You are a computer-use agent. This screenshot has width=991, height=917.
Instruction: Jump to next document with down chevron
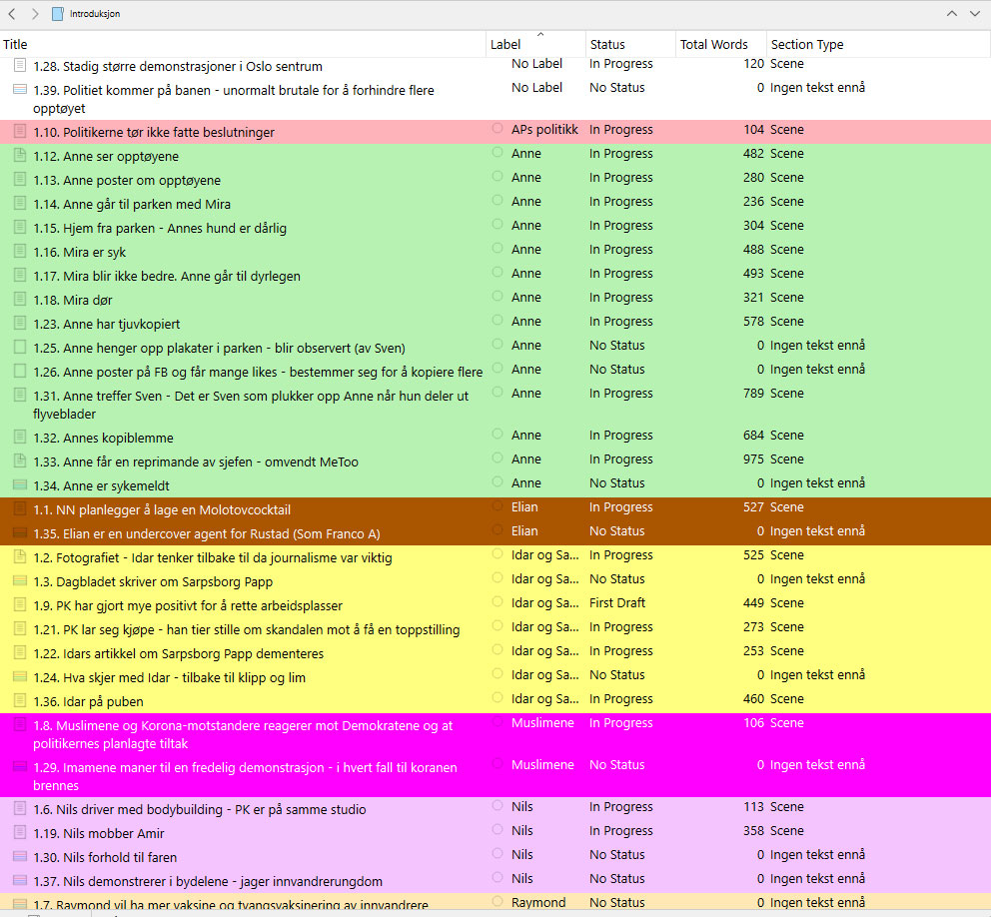click(975, 13)
